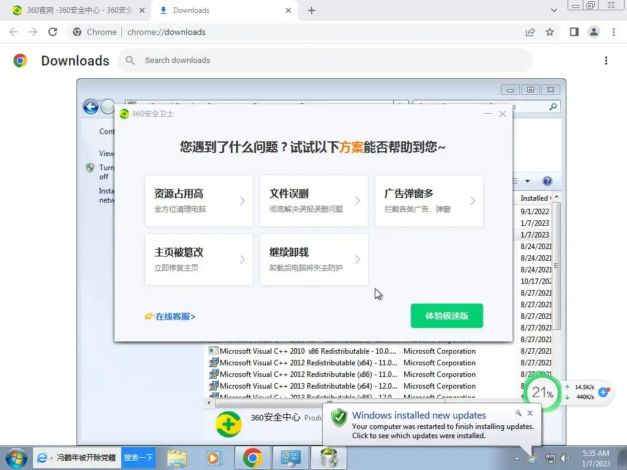This screenshot has height=470, width=627.
Task: Click the 21% memory accelerator ball
Action: 543,392
